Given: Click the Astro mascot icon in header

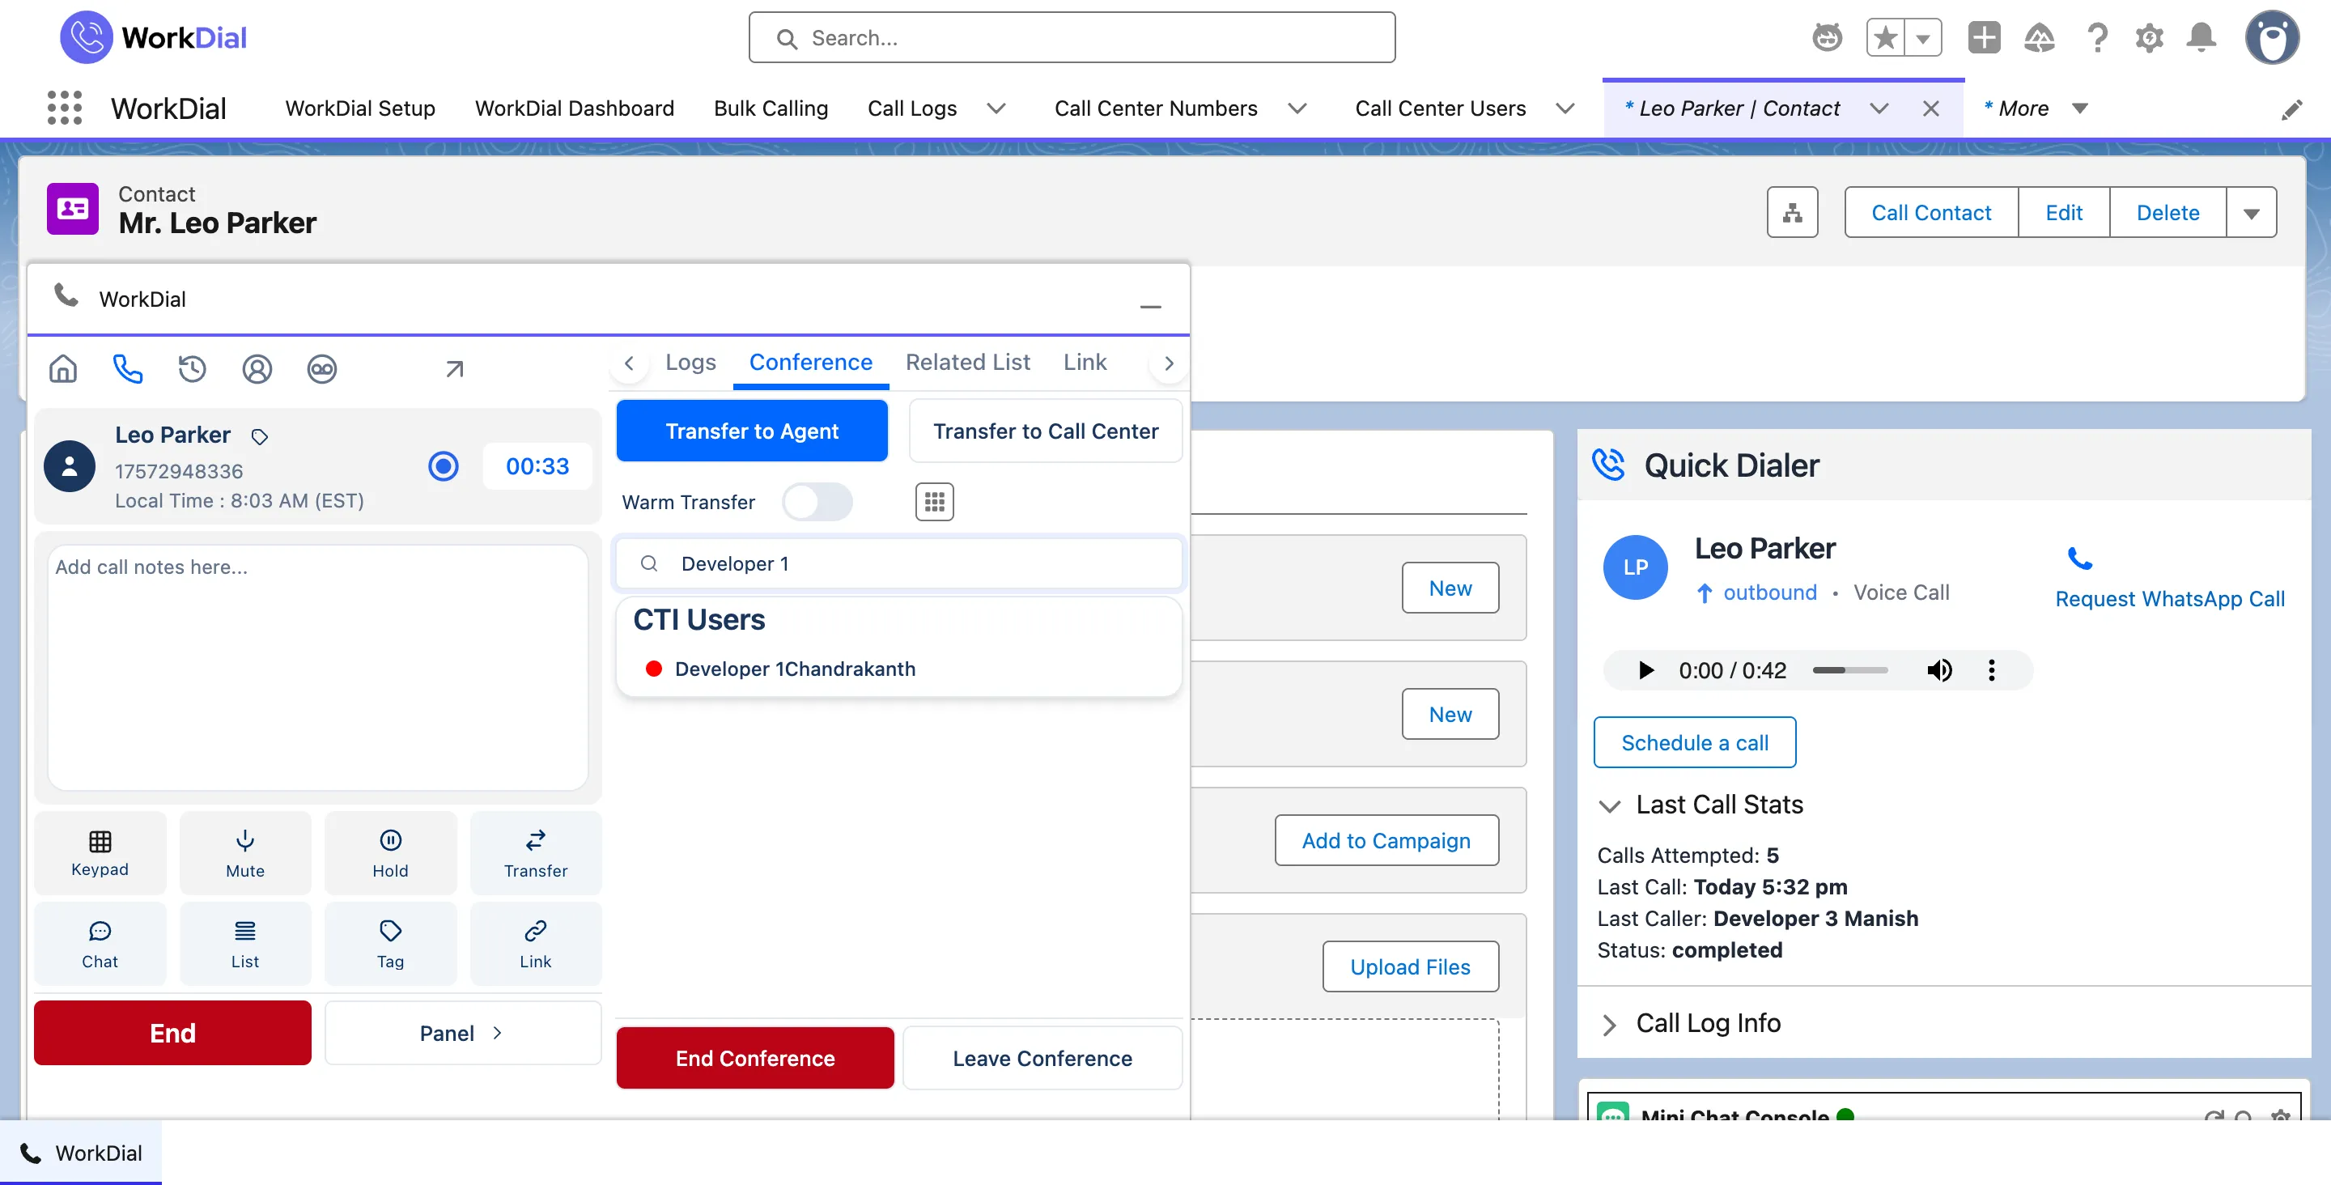Looking at the screenshot, I should coord(1827,38).
